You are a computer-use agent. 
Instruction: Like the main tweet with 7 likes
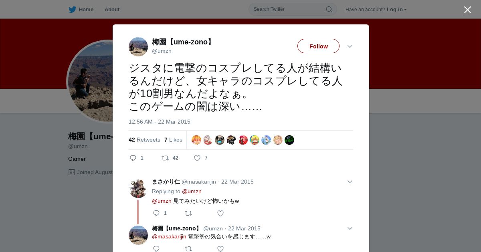197,158
